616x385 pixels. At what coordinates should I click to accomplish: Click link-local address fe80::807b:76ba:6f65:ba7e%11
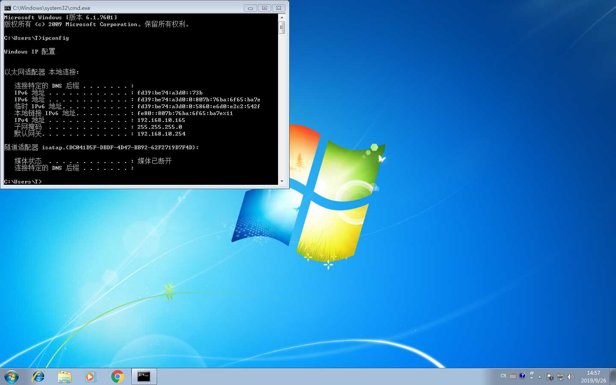point(185,113)
